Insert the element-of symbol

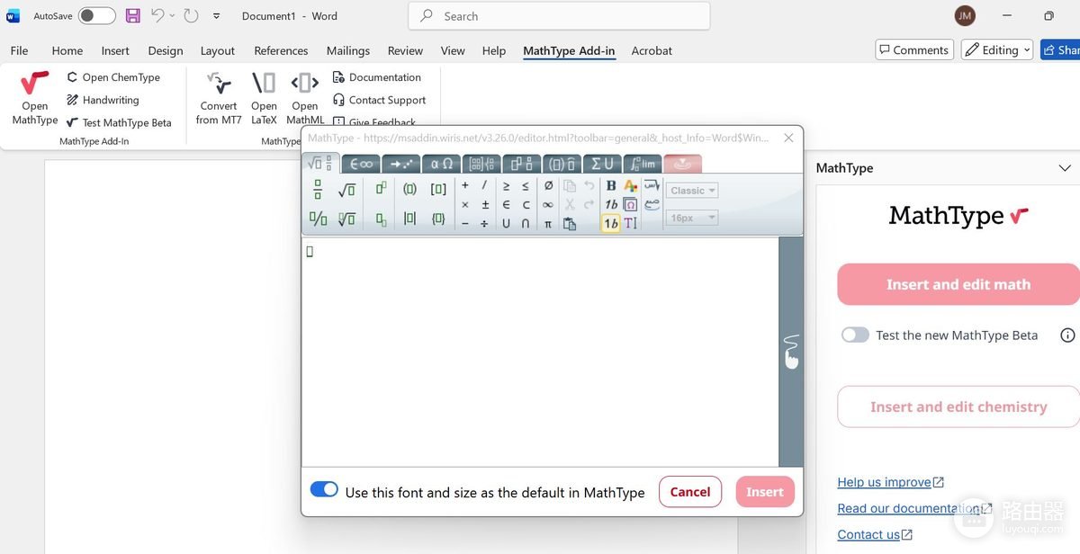(x=506, y=205)
